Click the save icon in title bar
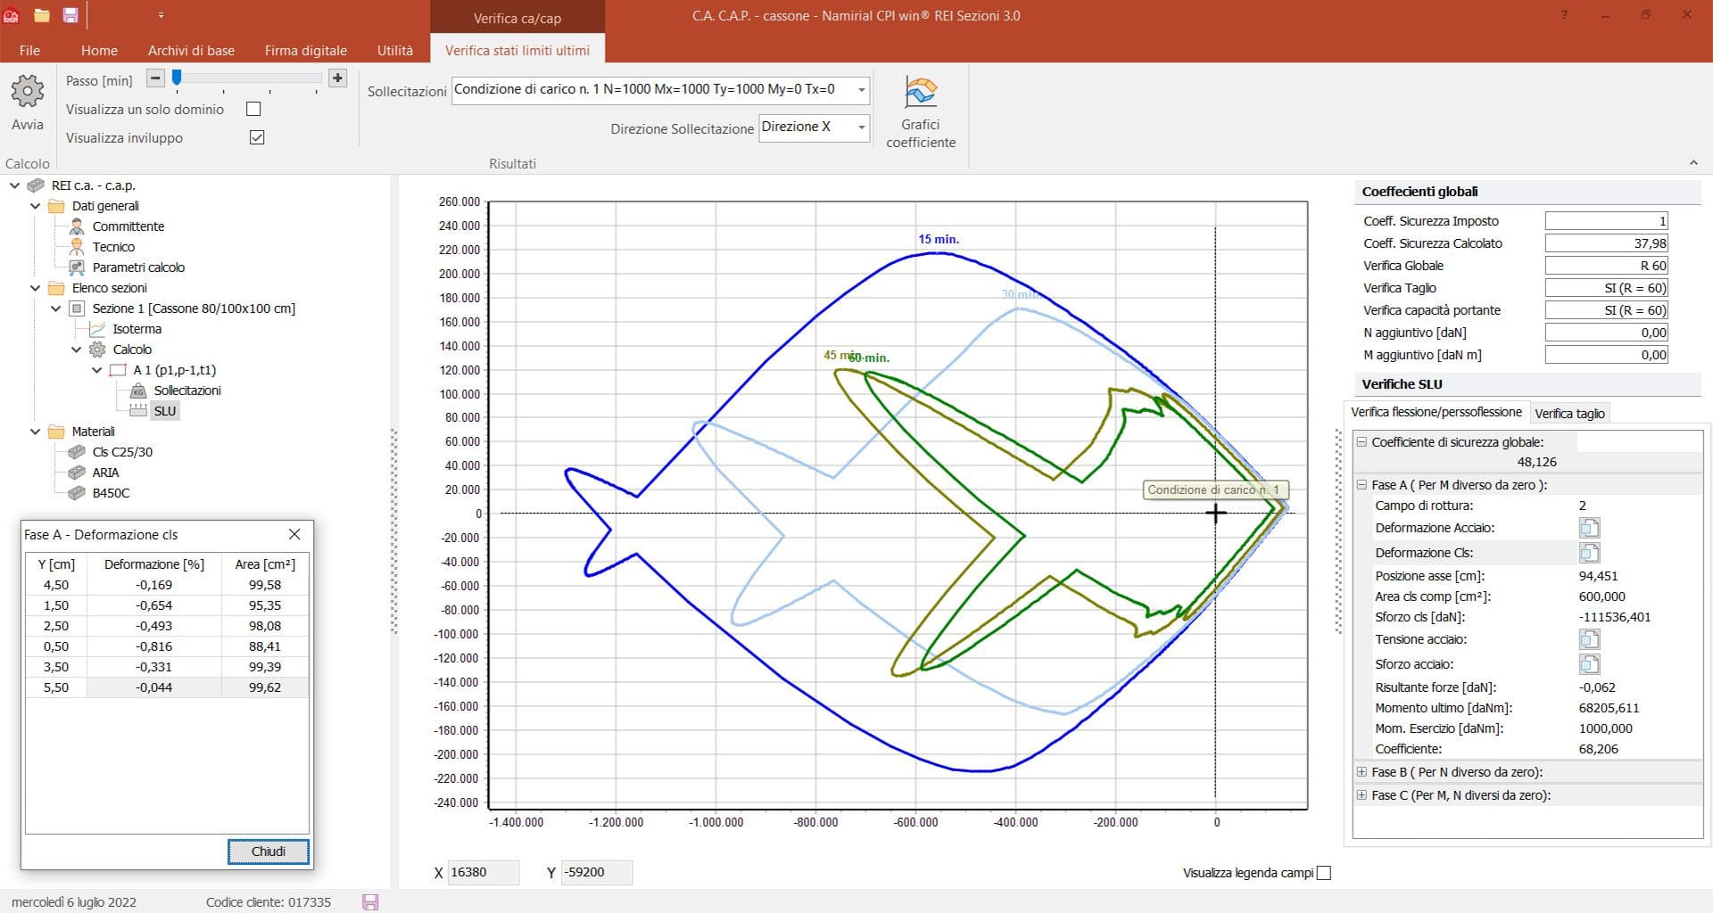1713x913 pixels. (x=70, y=15)
